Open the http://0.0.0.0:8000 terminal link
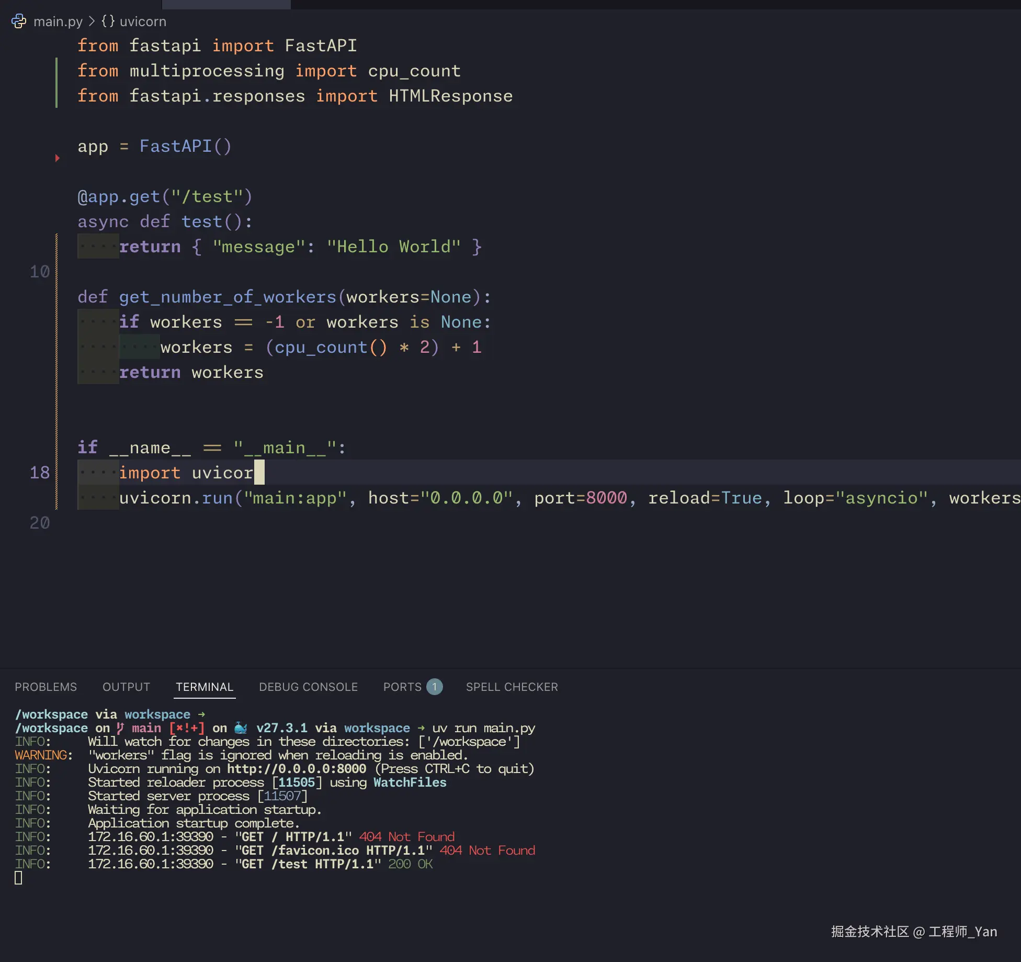This screenshot has height=962, width=1021. tap(296, 769)
